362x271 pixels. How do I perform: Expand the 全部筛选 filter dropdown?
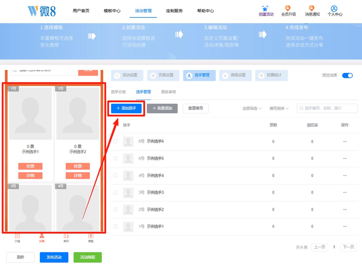[x=252, y=108]
